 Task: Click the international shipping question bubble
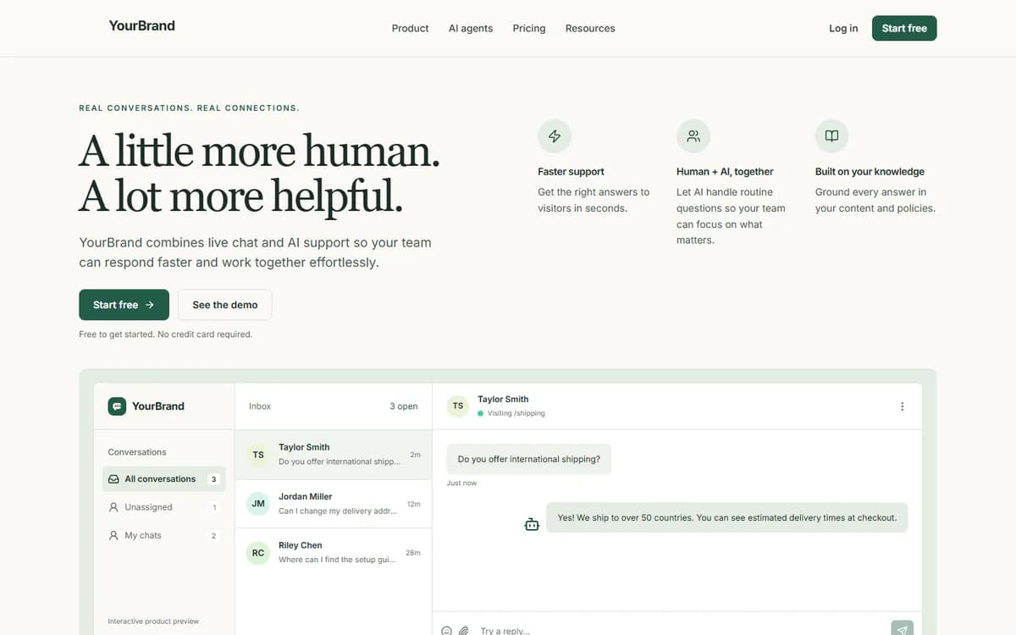(x=529, y=459)
